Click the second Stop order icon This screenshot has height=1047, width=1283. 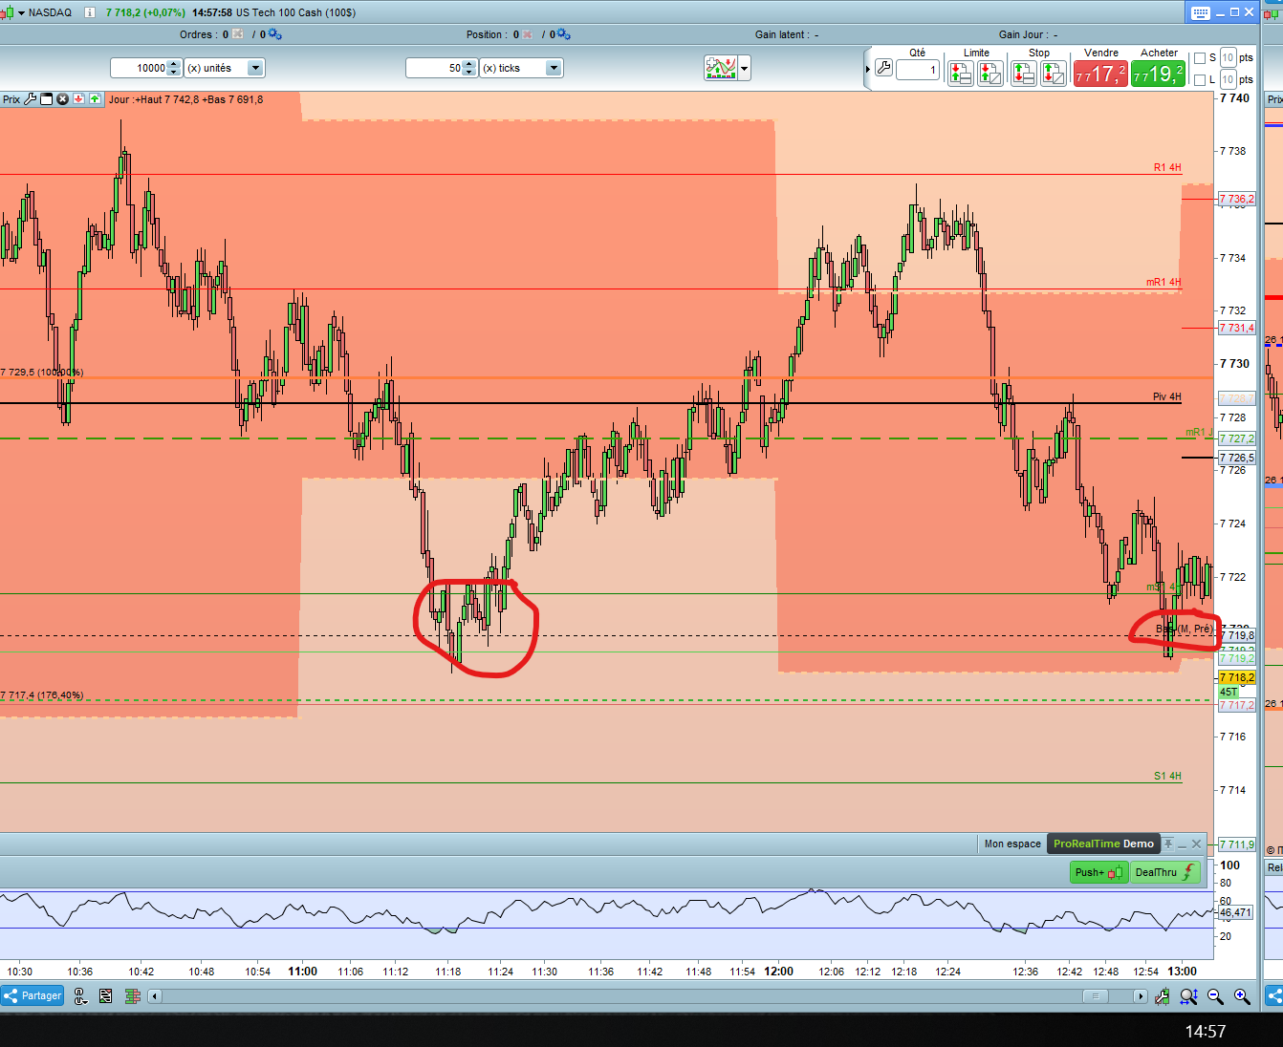coord(1054,74)
